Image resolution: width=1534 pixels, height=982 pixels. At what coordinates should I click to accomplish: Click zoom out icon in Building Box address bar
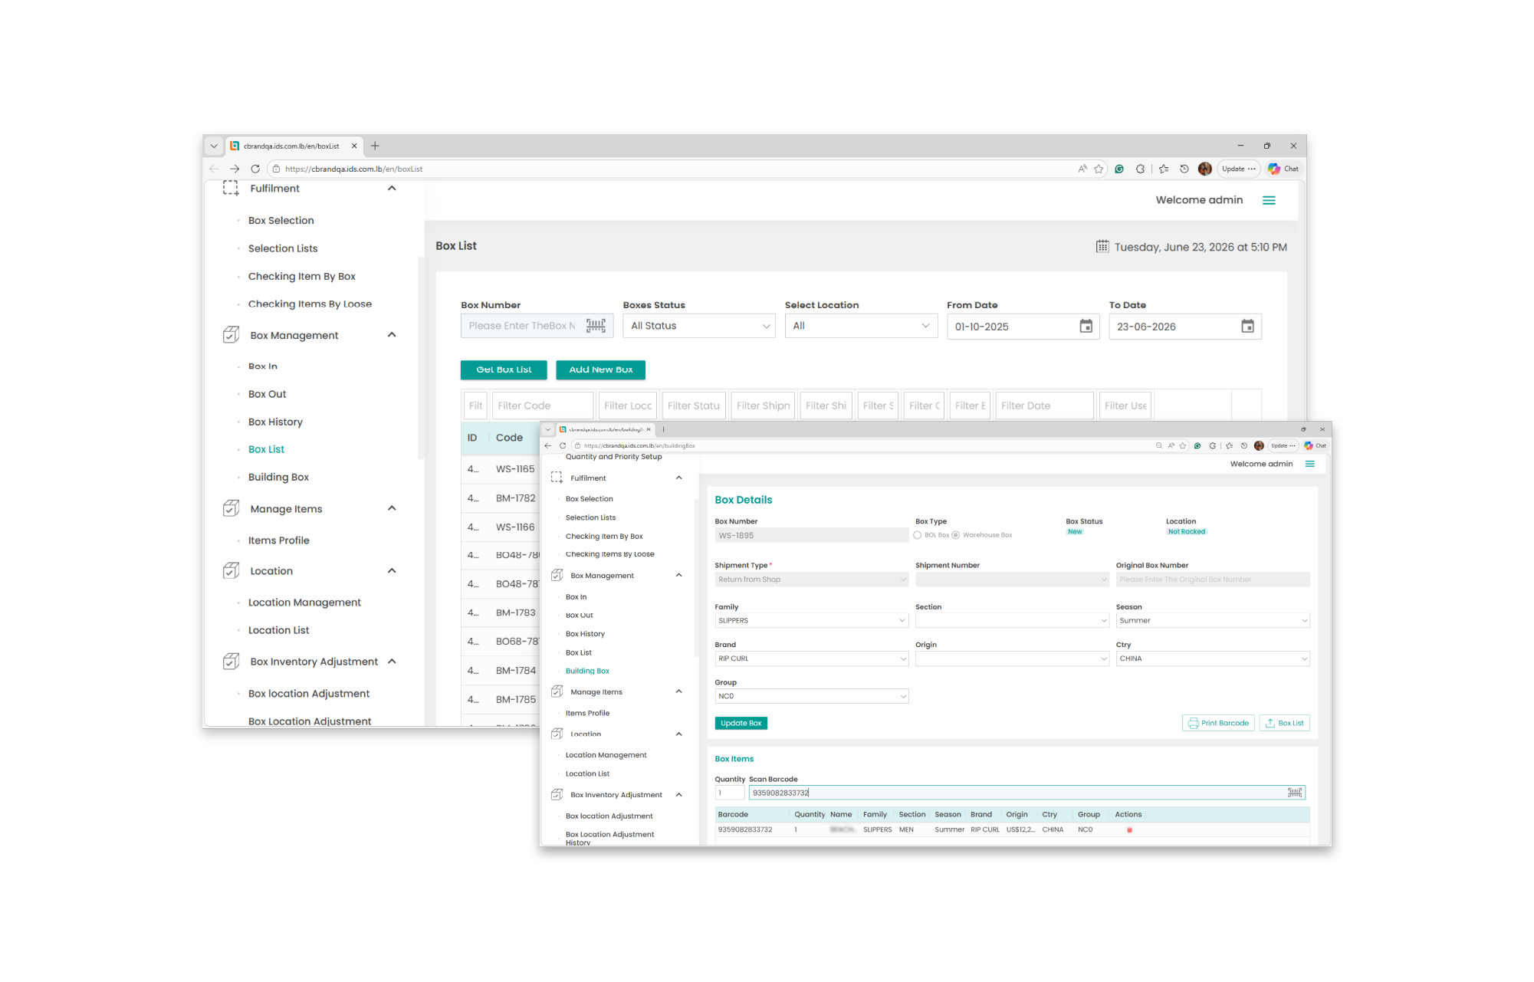[1158, 445]
